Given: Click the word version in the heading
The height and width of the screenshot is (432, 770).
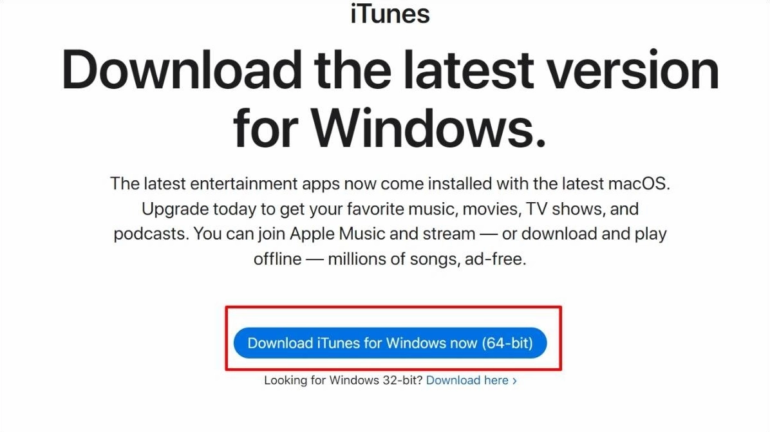Looking at the screenshot, I should 633,71.
